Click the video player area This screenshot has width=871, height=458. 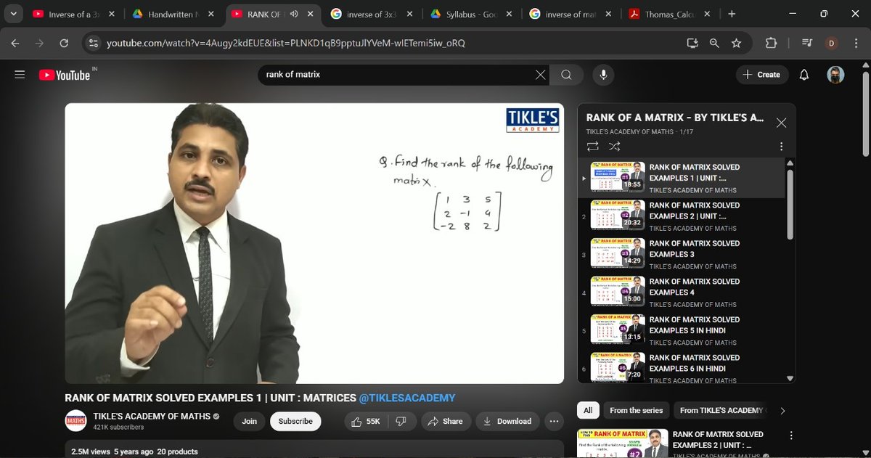click(x=314, y=243)
